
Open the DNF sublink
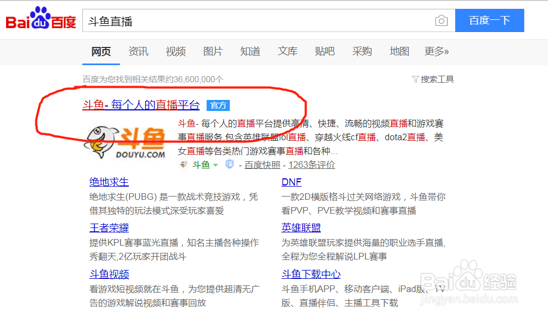(x=292, y=182)
